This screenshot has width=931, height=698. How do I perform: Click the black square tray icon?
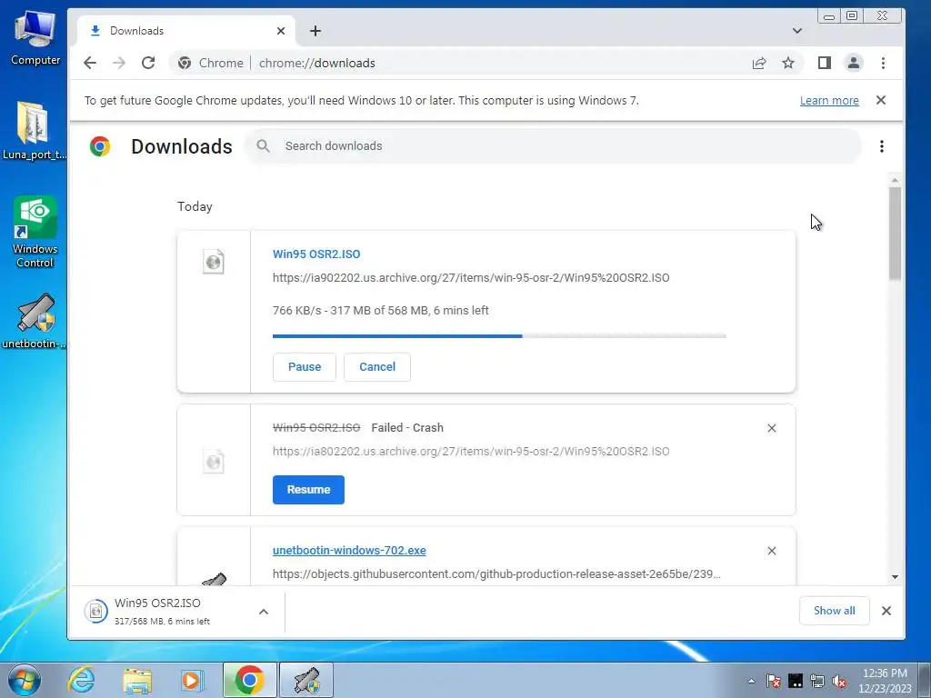pos(795,681)
